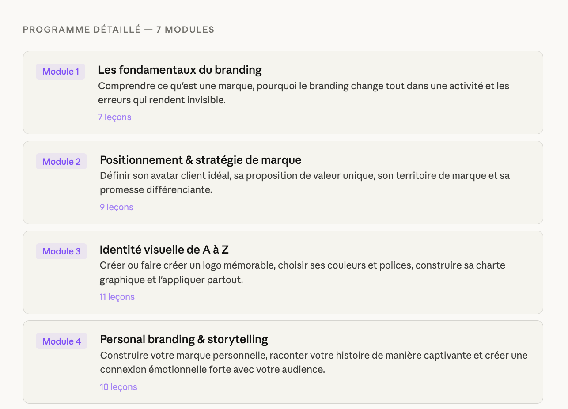
Task: Select "Personal branding & storytelling" heading
Action: point(184,340)
